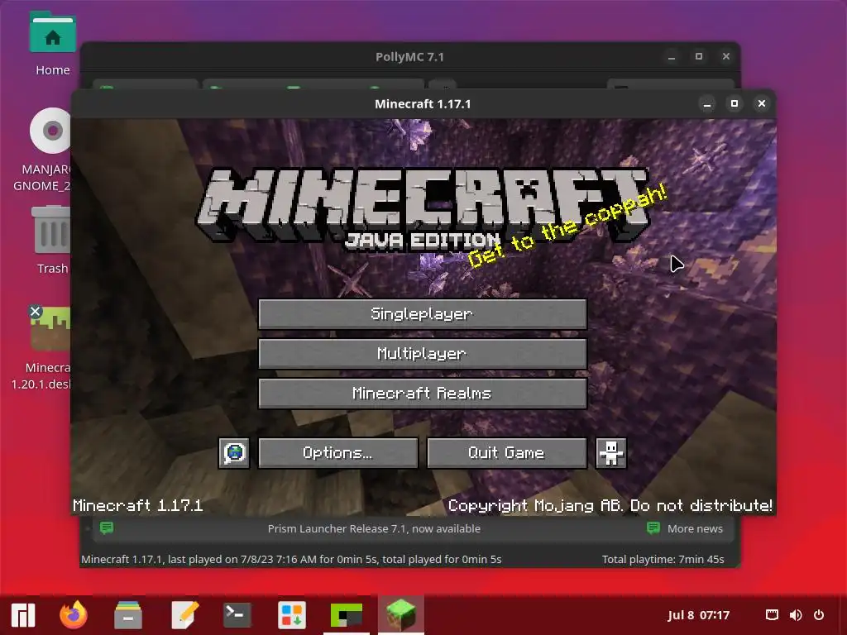Open Multiplayer server list
Viewport: 847px width, 635px height.
click(423, 354)
